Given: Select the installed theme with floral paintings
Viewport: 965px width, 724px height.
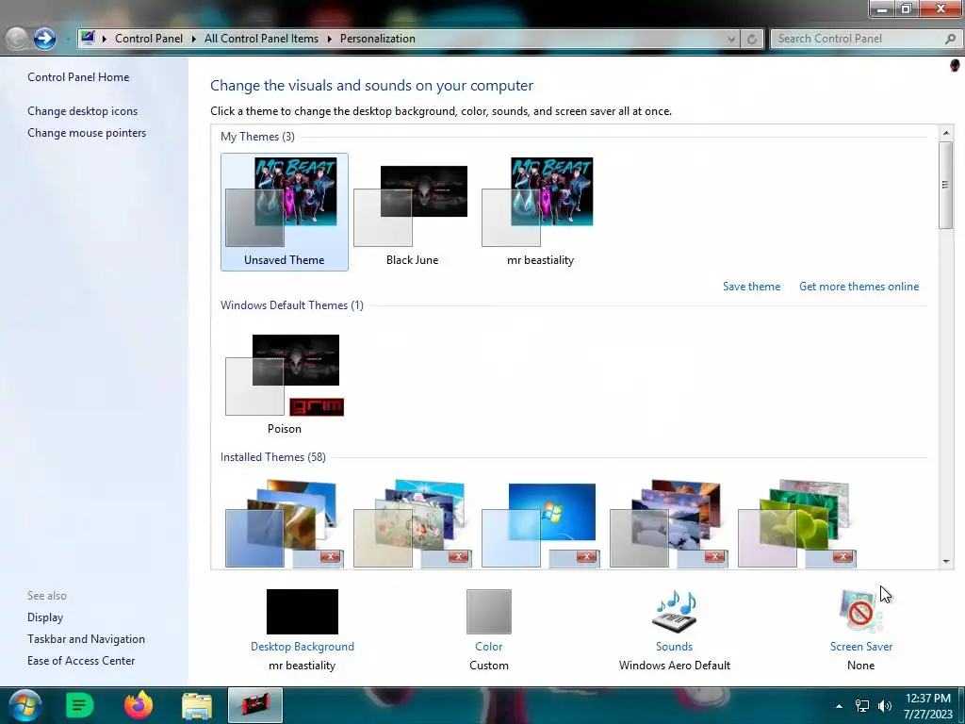Looking at the screenshot, I should 413,523.
